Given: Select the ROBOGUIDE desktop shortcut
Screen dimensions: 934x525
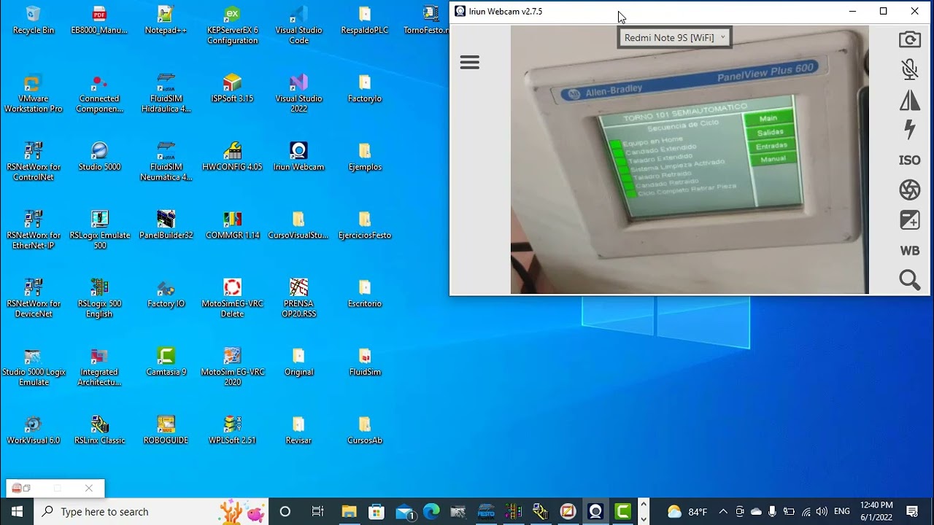Looking at the screenshot, I should [x=166, y=430].
